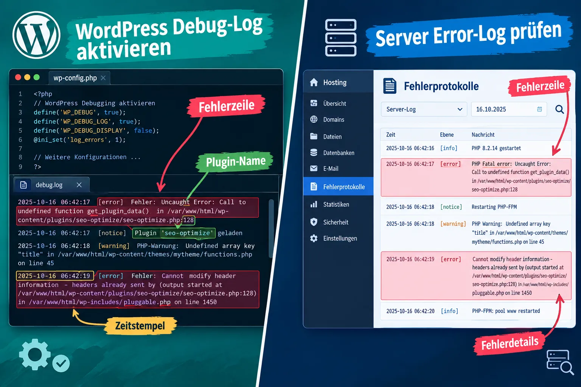Click the Statistiken bar chart icon
Image resolution: width=581 pixels, height=387 pixels.
coord(314,204)
